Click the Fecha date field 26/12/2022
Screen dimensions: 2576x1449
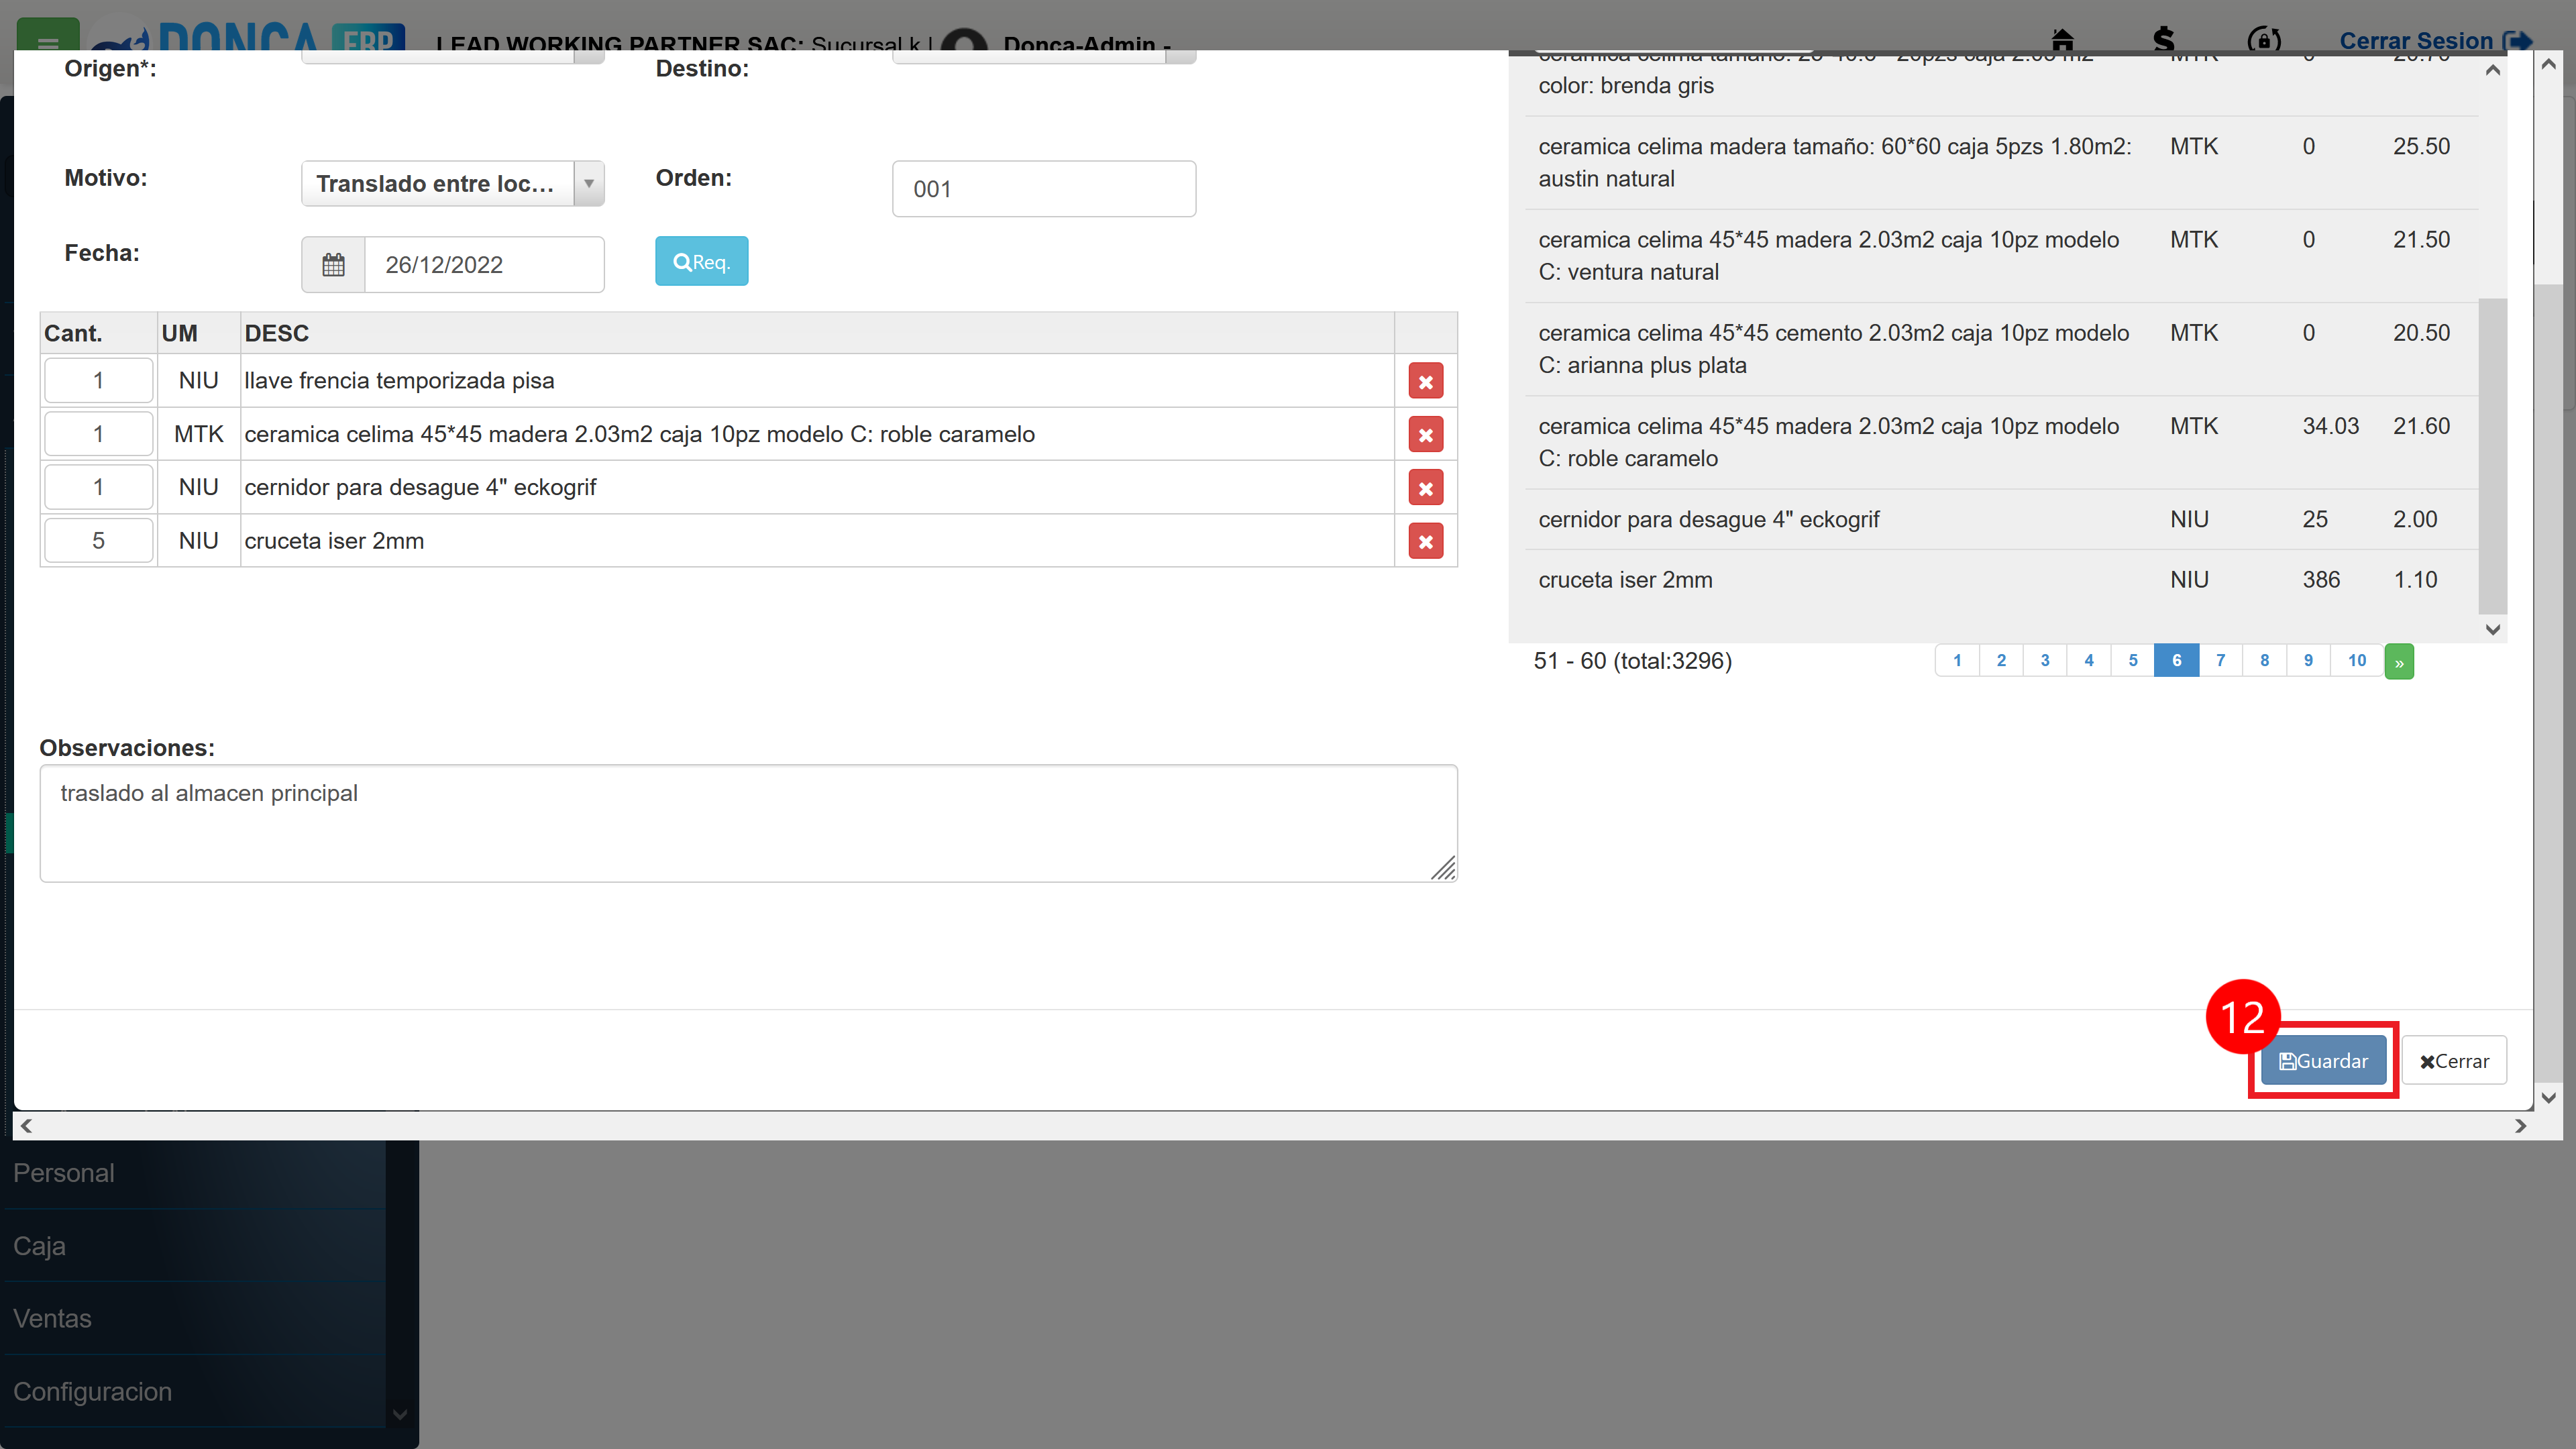(x=484, y=265)
